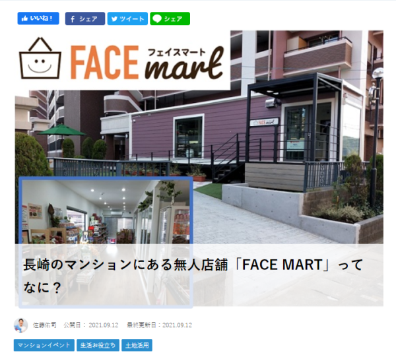Click the thumbs-up icon in like button
The image size is (396, 359).
pos(24,18)
